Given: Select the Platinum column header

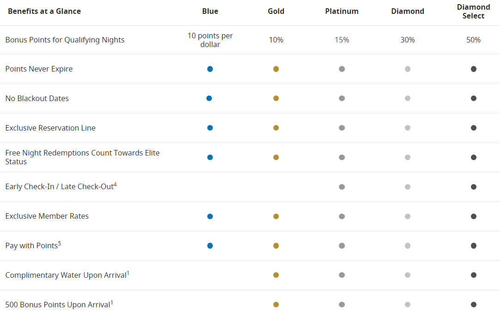Looking at the screenshot, I should tap(342, 11).
